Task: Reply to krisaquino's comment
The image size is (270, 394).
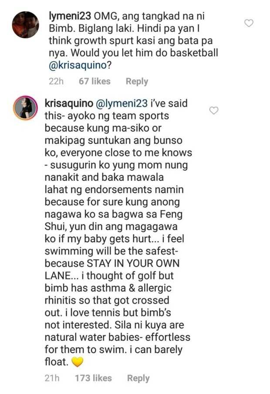Action: (x=138, y=378)
